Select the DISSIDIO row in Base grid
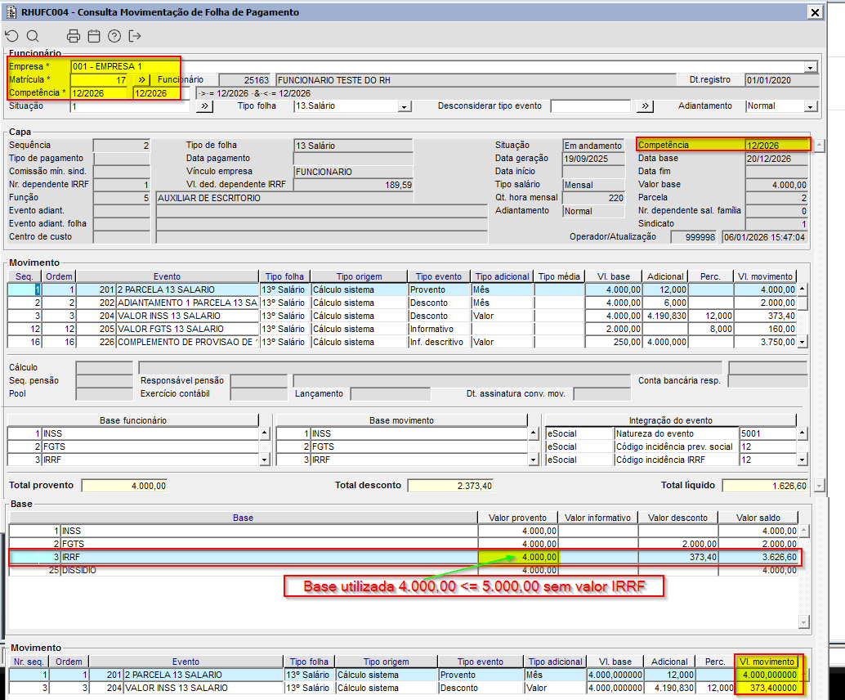 (404, 570)
